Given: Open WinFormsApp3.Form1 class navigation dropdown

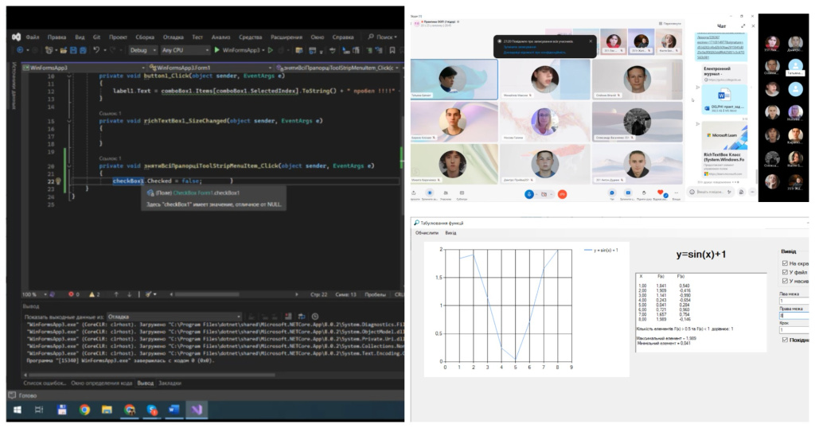Looking at the screenshot, I should coord(210,68).
